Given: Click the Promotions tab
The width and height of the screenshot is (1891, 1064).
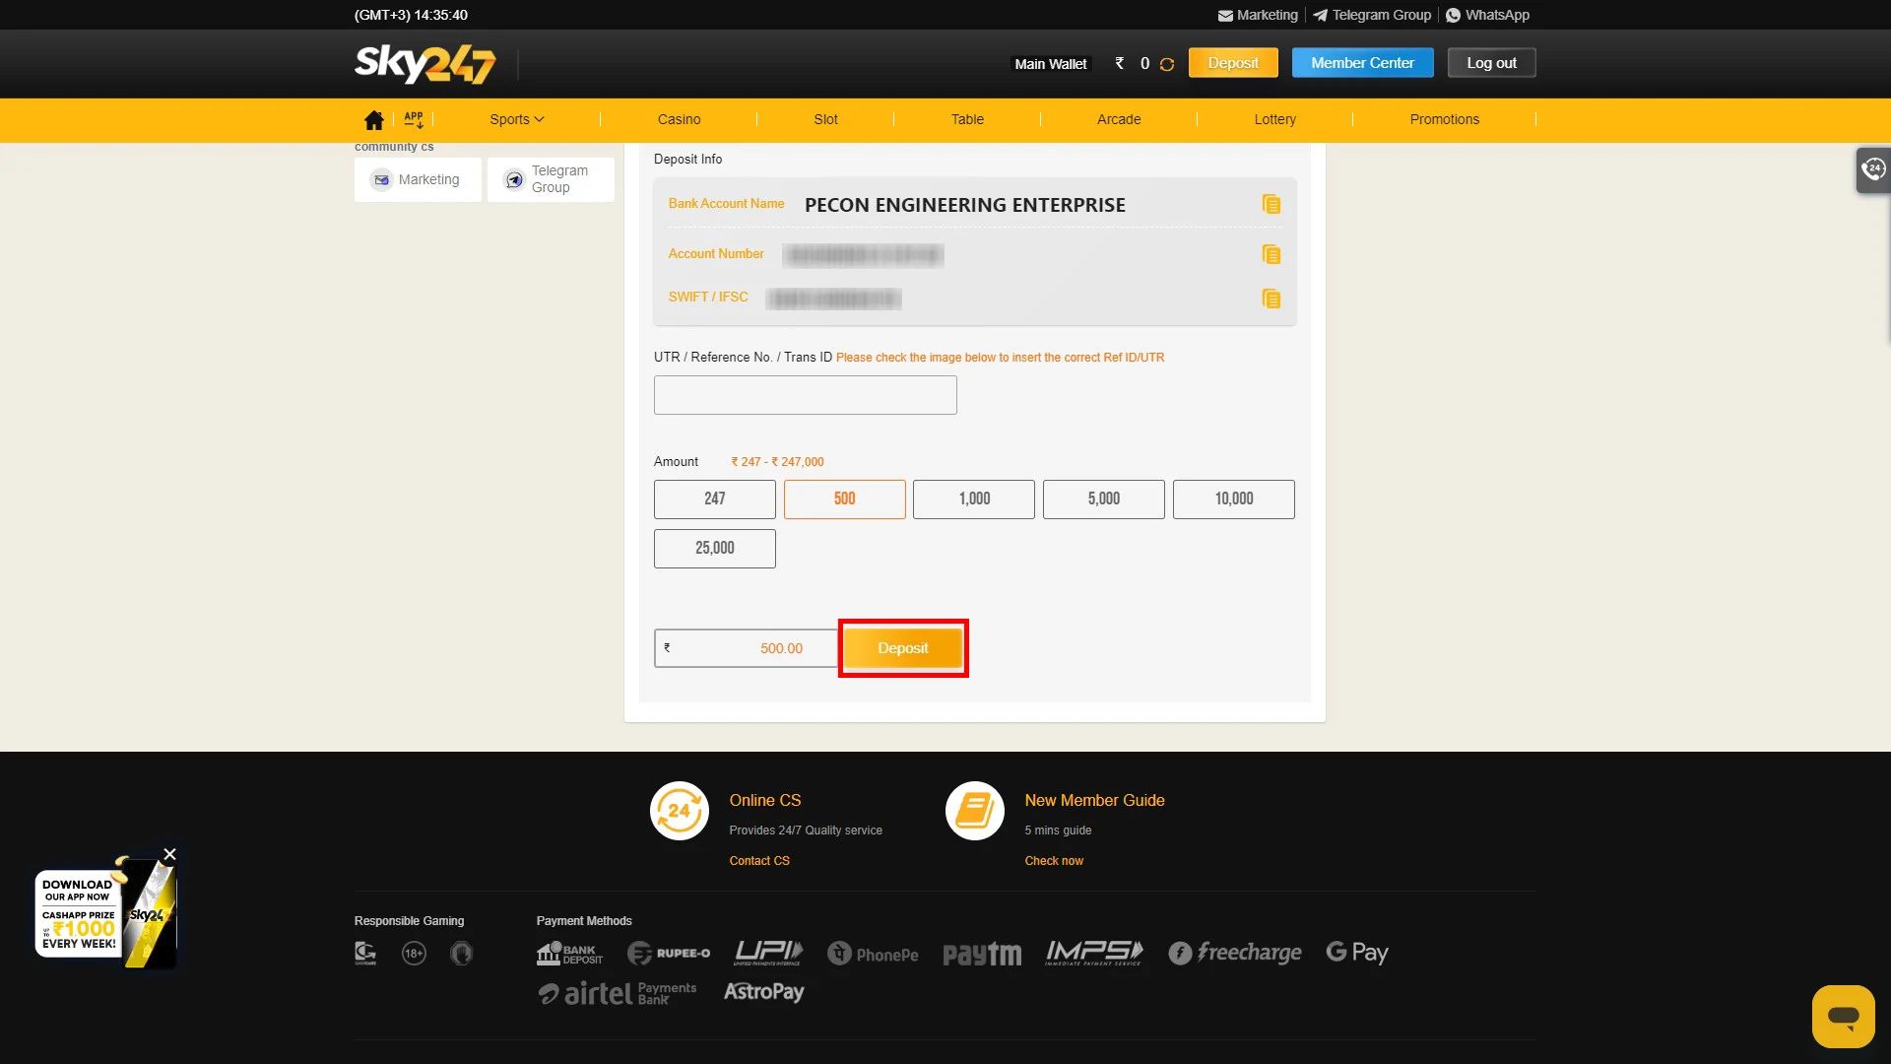Looking at the screenshot, I should (1444, 118).
